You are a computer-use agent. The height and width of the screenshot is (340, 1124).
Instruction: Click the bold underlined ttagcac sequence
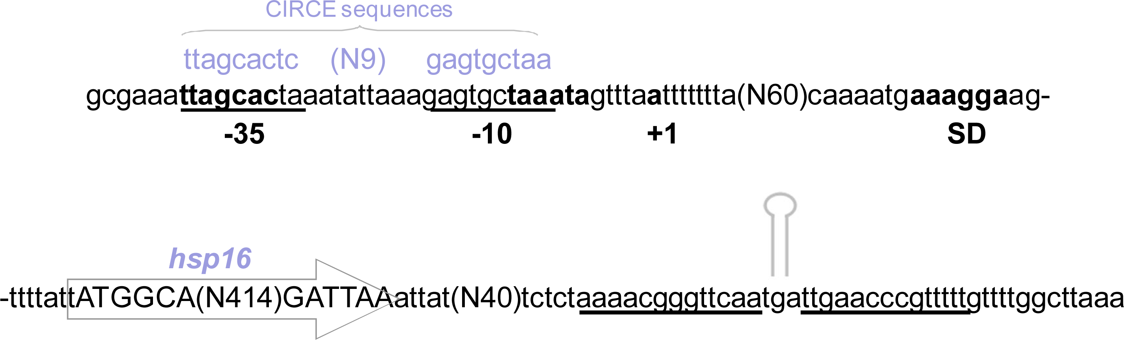coord(229,96)
